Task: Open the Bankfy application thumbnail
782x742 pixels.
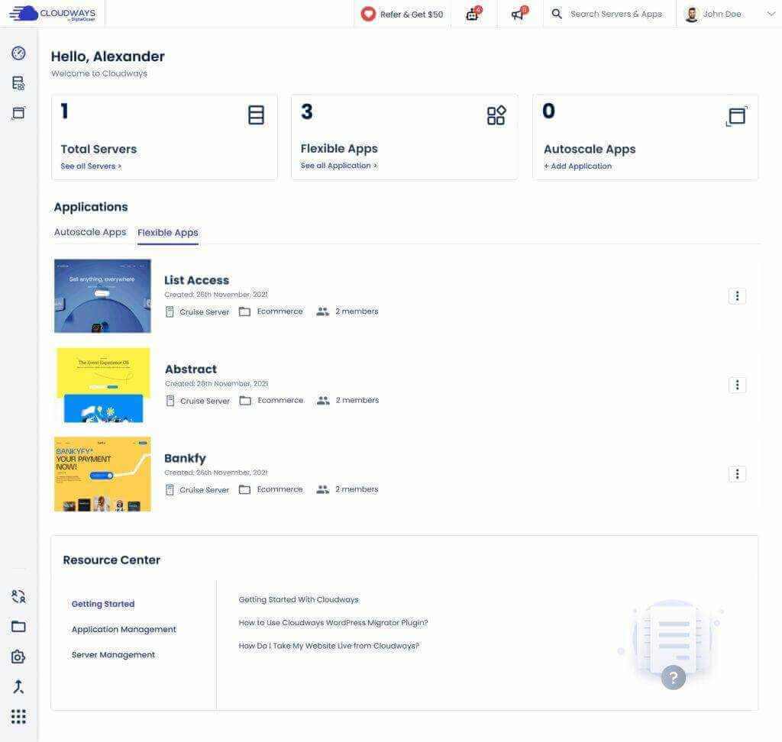Action: [102, 474]
